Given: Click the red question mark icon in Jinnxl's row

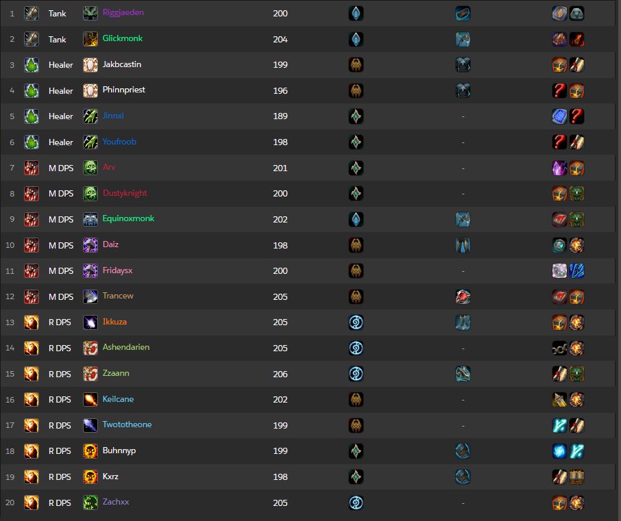Looking at the screenshot, I should coord(576,116).
